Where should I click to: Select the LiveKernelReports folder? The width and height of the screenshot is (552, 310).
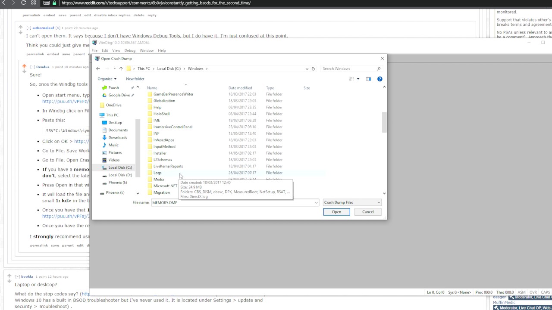pos(168,166)
